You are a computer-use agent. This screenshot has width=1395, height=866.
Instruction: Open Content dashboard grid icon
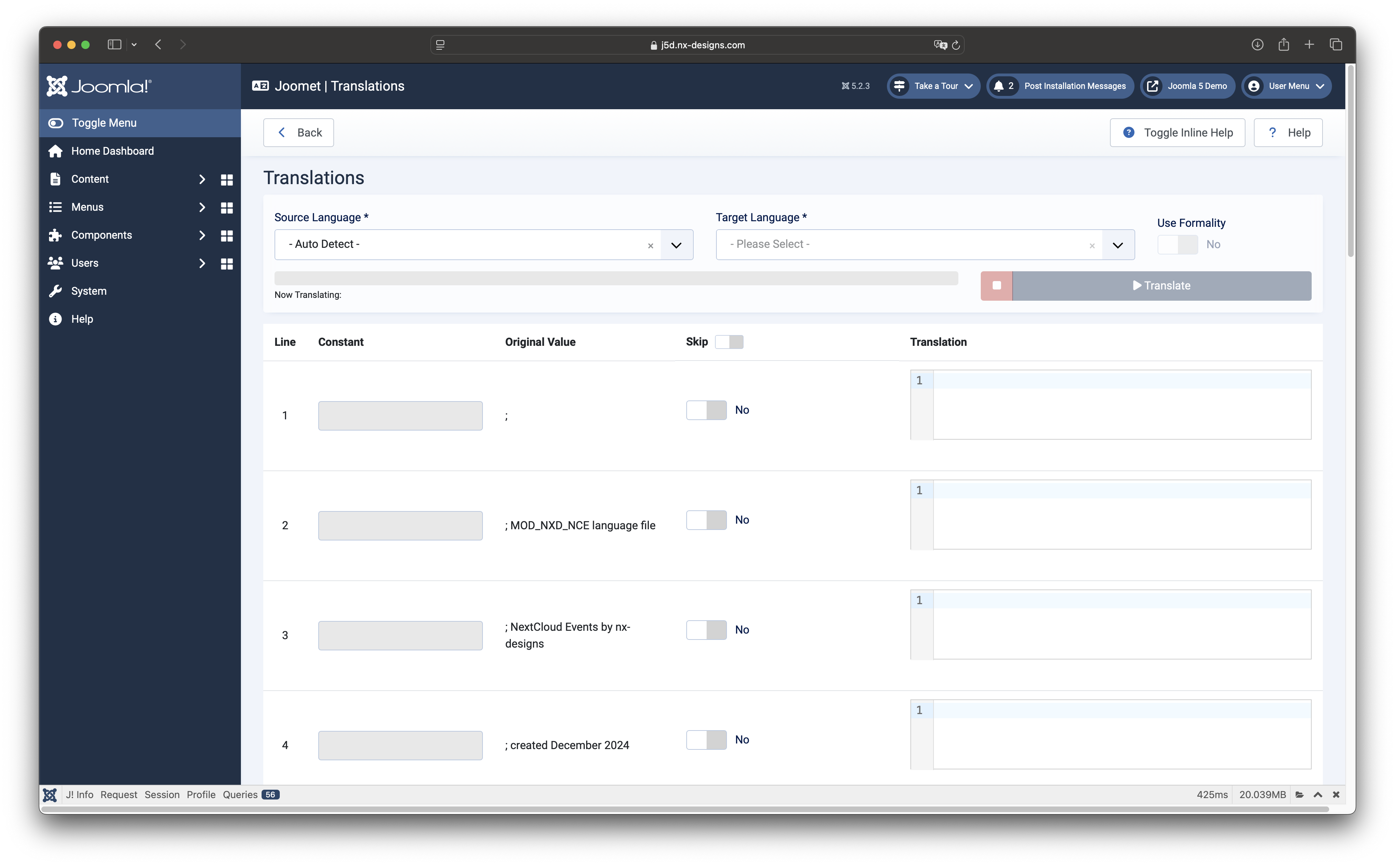pyautogui.click(x=227, y=180)
